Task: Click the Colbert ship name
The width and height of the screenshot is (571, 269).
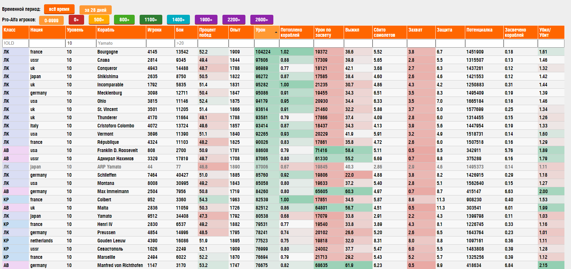Action: pos(104,200)
